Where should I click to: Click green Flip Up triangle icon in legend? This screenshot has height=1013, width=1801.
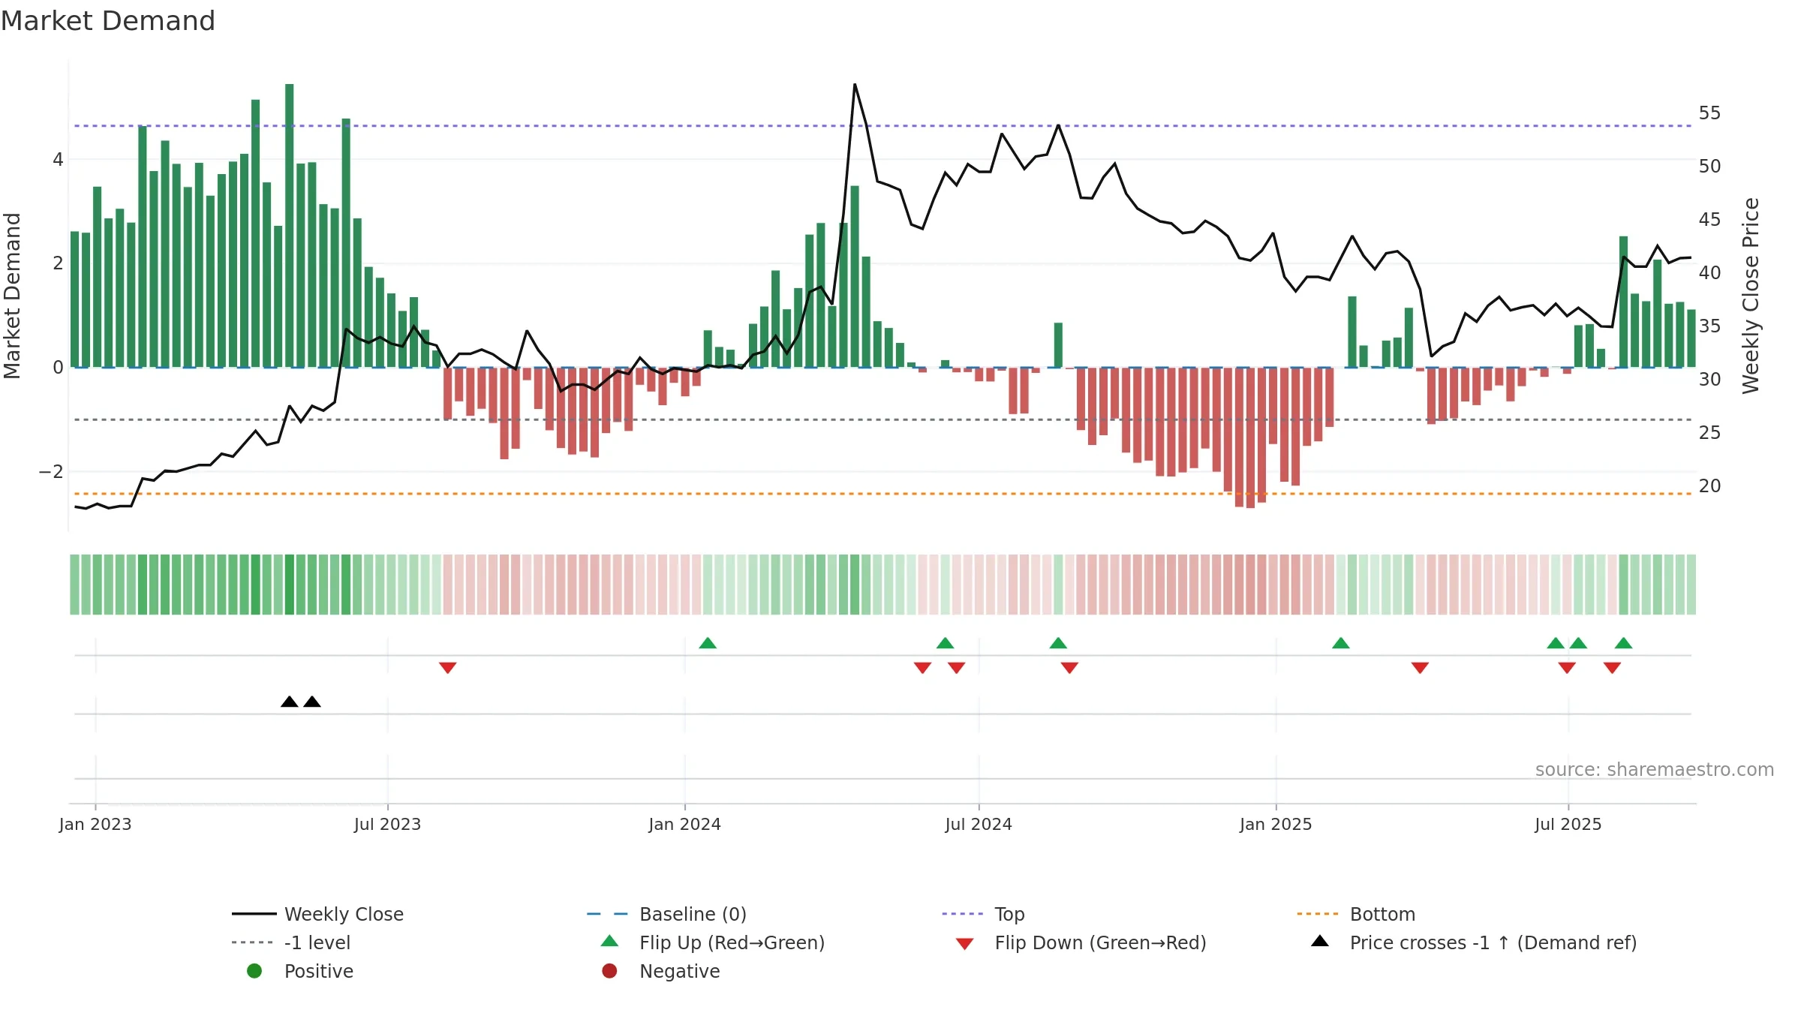610,941
